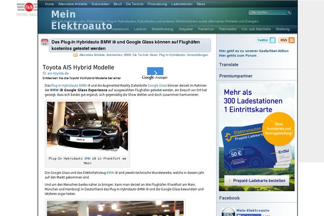Image resolution: width=324 pixels, height=216 pixels.
Task: Click the Premiumpartner heading
Action: pos(236,76)
